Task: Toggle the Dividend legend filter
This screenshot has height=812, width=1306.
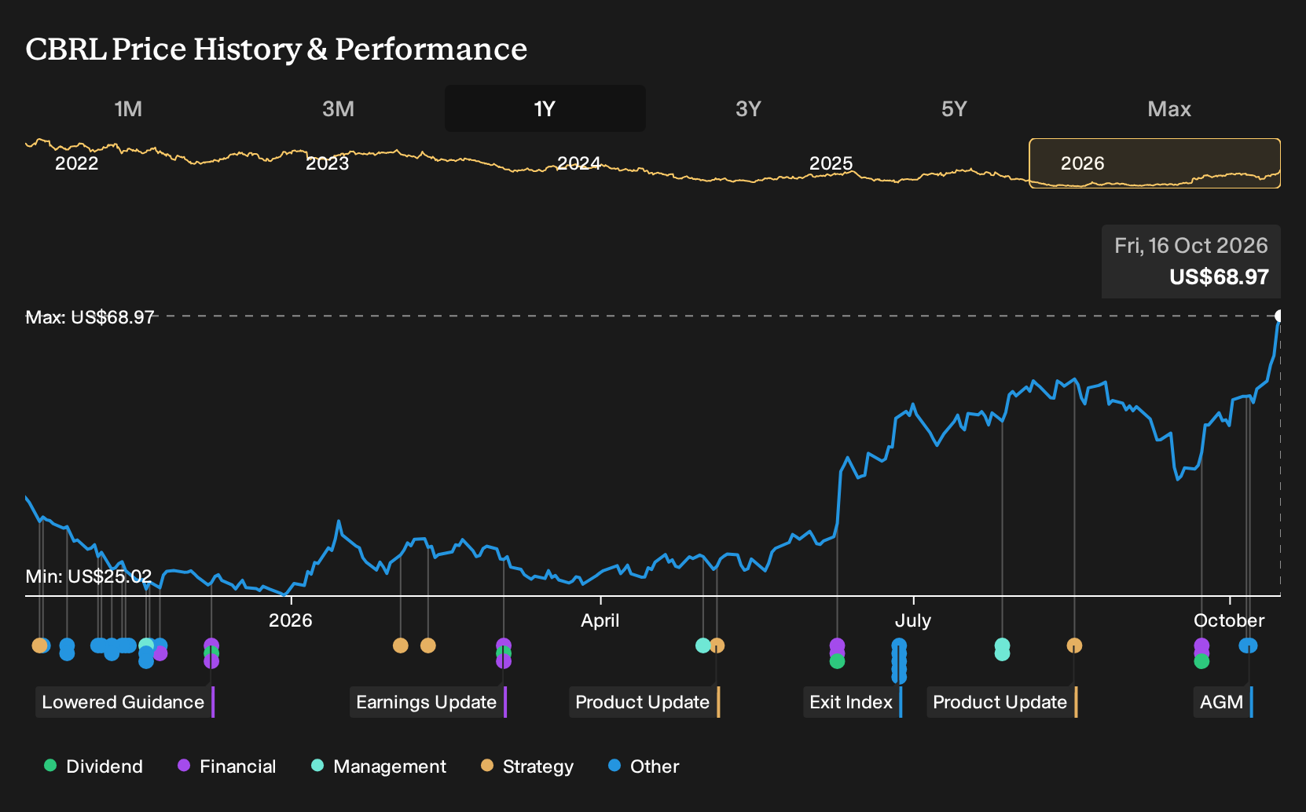Action: pos(94,766)
